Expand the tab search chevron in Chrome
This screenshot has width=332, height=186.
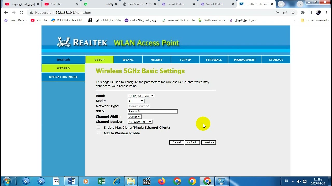pyautogui.click(x=300, y=4)
